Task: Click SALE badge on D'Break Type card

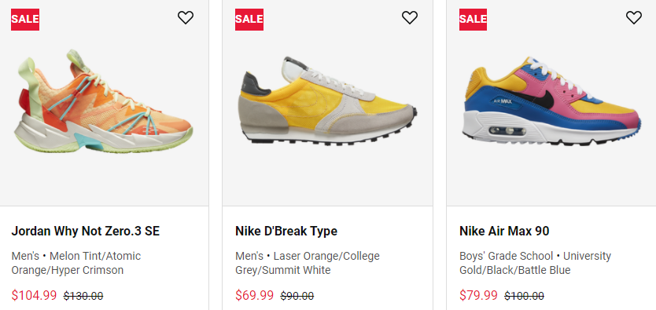Action: (x=249, y=19)
